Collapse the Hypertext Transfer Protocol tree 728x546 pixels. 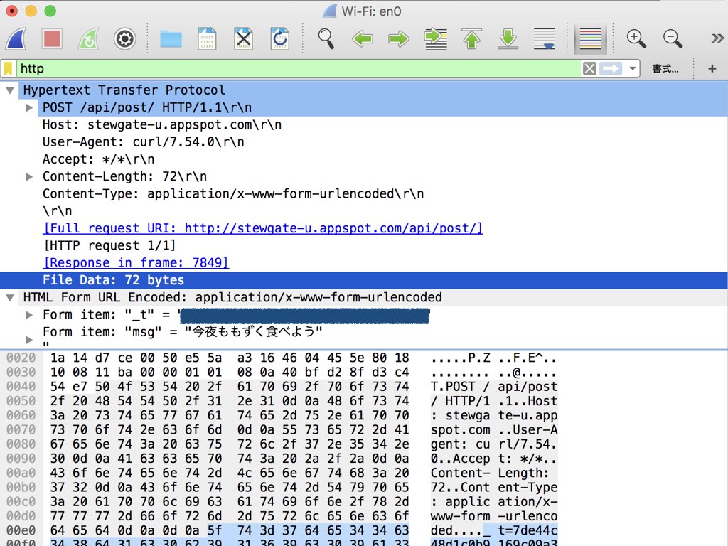(10, 90)
